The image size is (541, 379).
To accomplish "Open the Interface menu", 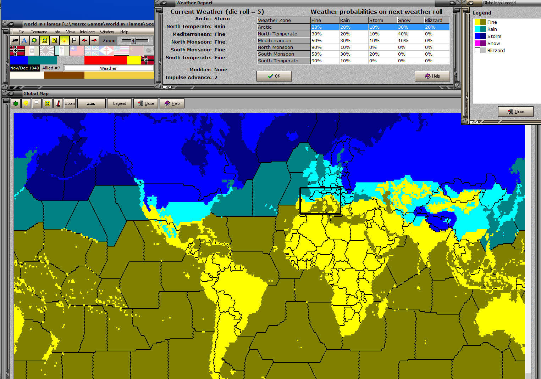I will click(87, 32).
